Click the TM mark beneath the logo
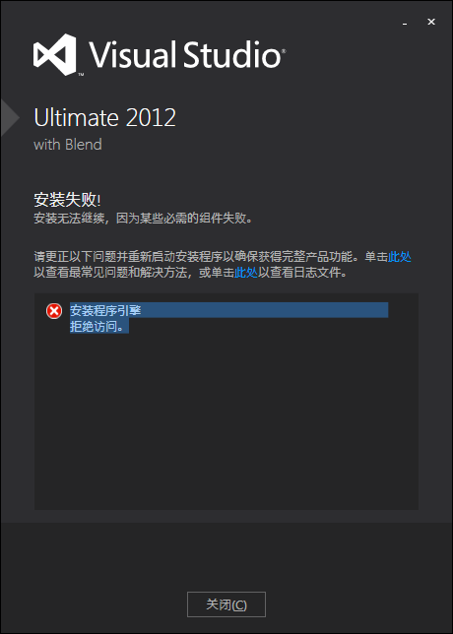Screen dimensions: 453x634 click(x=81, y=75)
